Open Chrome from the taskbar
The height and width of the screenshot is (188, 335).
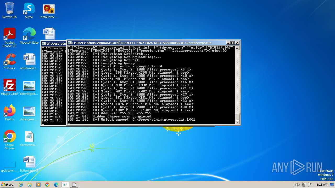pyautogui.click(x=47, y=185)
